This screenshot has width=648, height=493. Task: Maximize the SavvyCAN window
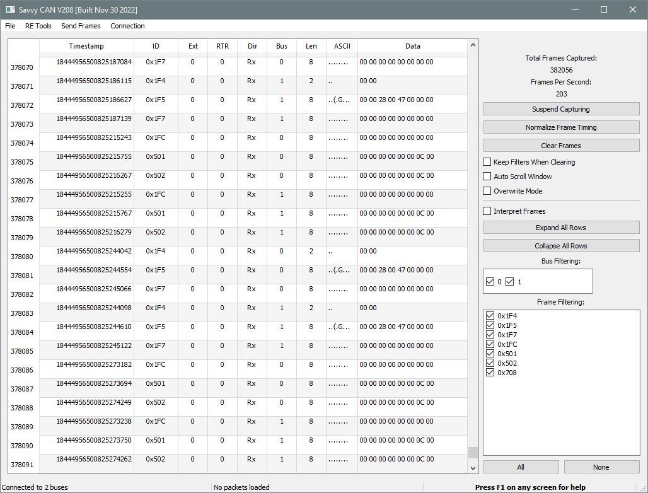coord(604,9)
